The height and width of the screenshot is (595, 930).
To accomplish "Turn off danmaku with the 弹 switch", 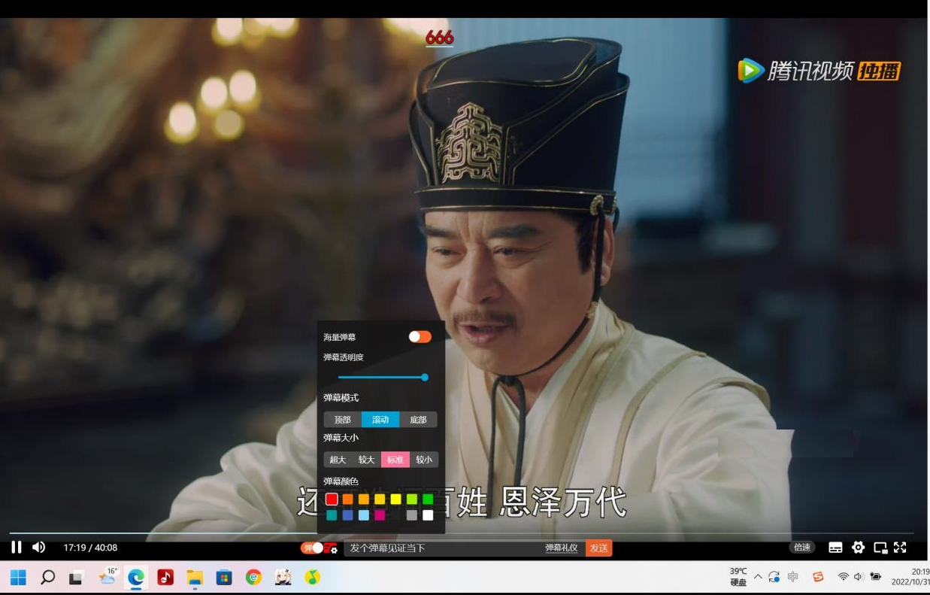I will (312, 548).
